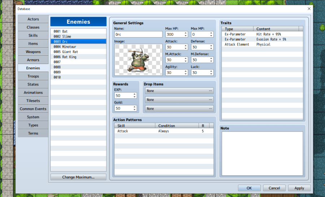Switch to the Troops tab
The height and width of the screenshot is (197, 325).
pyautogui.click(x=33, y=76)
